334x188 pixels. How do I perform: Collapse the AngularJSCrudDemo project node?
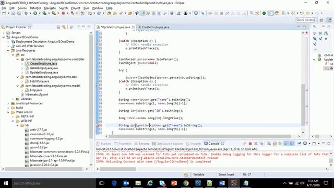4,37
